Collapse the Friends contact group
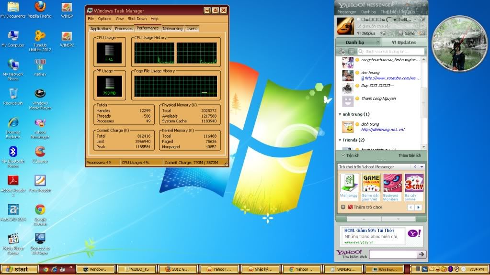 tap(340, 140)
